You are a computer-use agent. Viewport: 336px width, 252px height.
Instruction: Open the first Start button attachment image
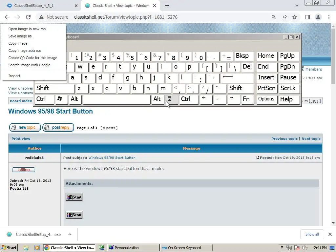tap(74, 197)
